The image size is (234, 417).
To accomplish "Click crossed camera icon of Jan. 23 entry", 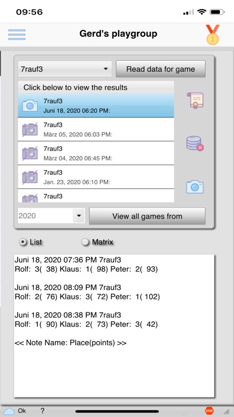I will tap(30, 177).
